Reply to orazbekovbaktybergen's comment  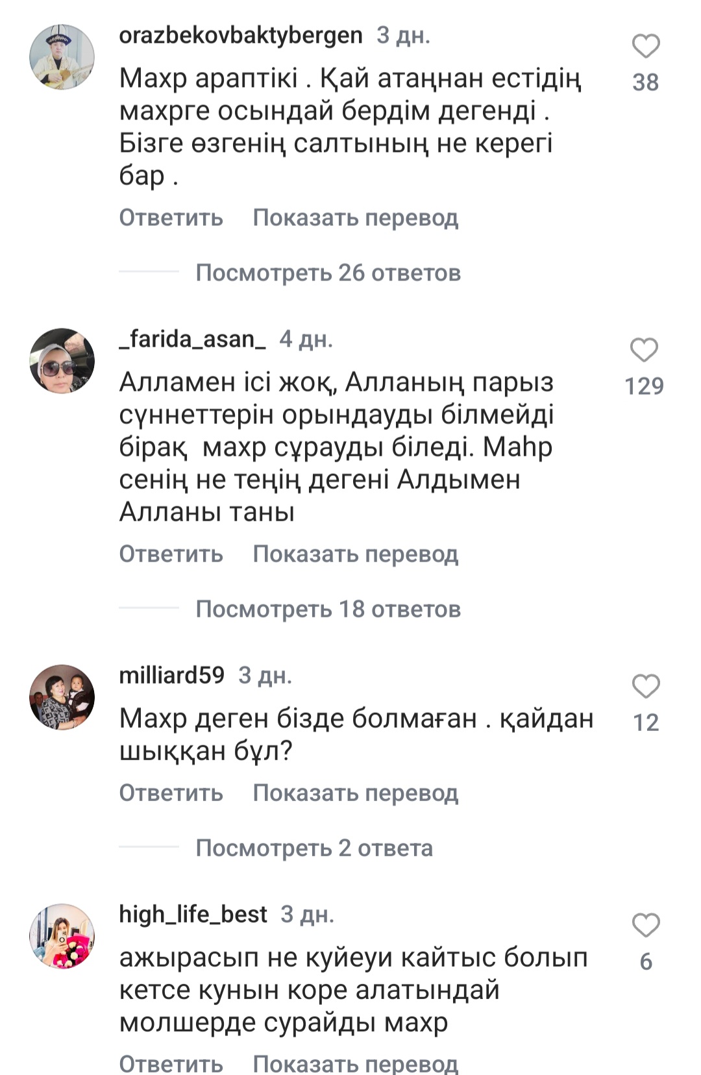[171, 217]
